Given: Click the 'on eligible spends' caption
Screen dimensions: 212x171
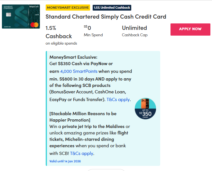Looking at the screenshot, I should (x=61, y=43).
